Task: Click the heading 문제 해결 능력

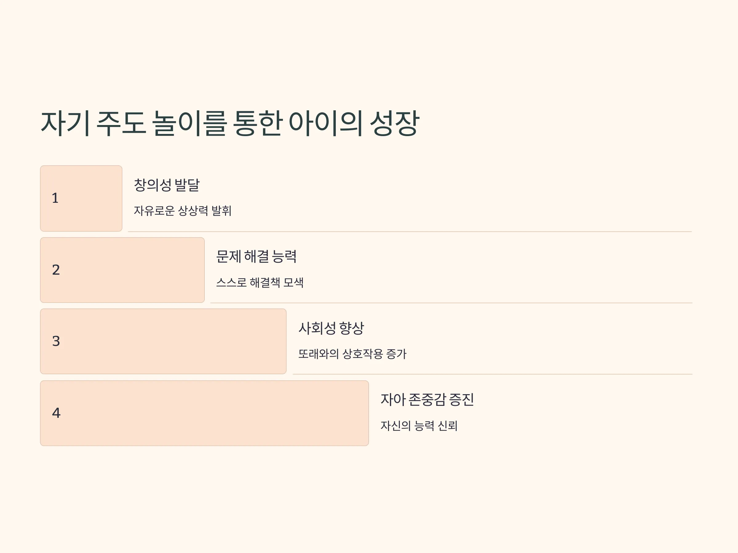Action: pyautogui.click(x=256, y=256)
